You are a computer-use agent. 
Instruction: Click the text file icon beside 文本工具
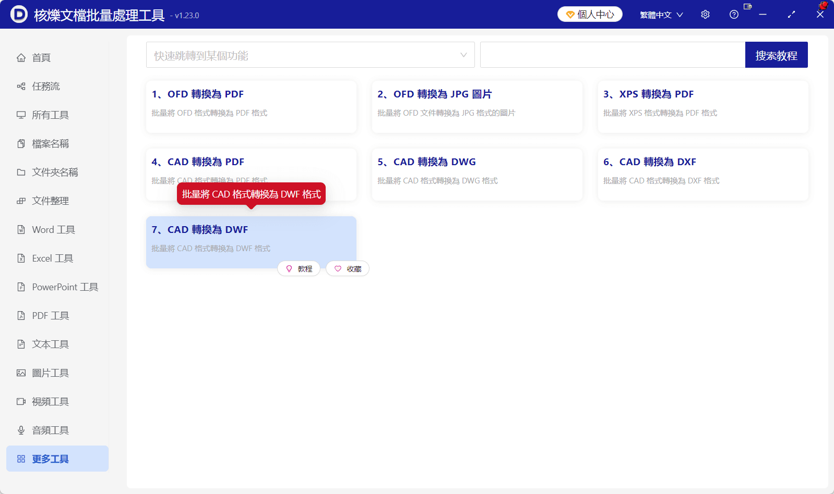21,344
